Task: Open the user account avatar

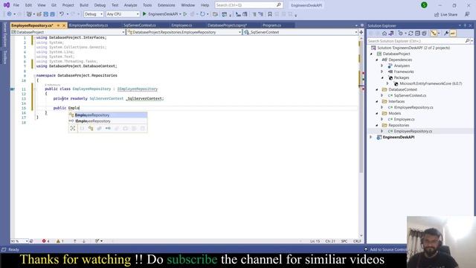Action: pos(424,5)
